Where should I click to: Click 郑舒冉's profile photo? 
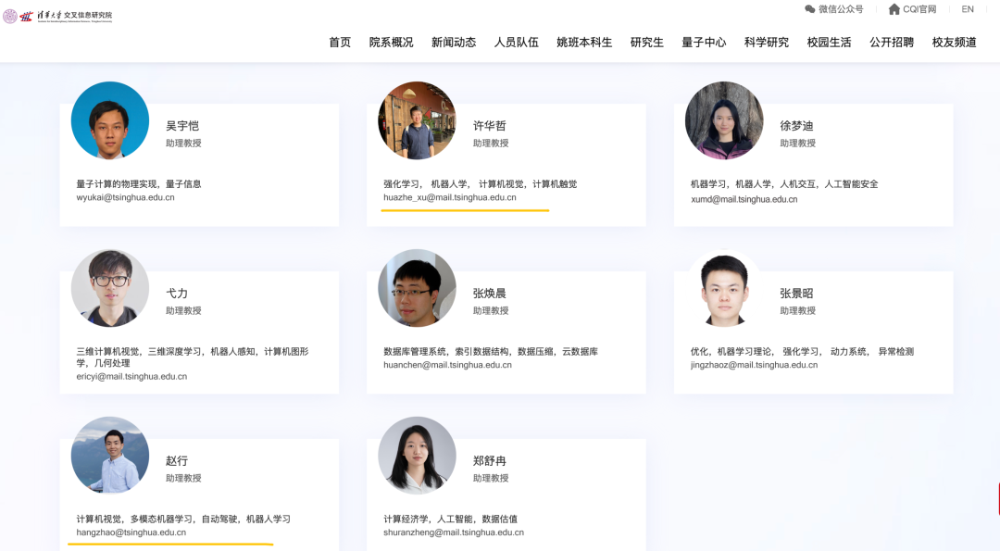tap(417, 456)
